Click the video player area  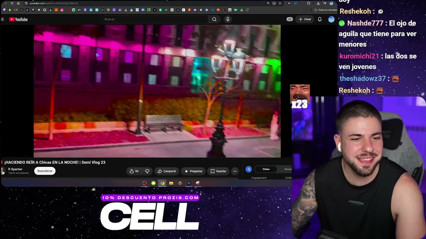157,91
